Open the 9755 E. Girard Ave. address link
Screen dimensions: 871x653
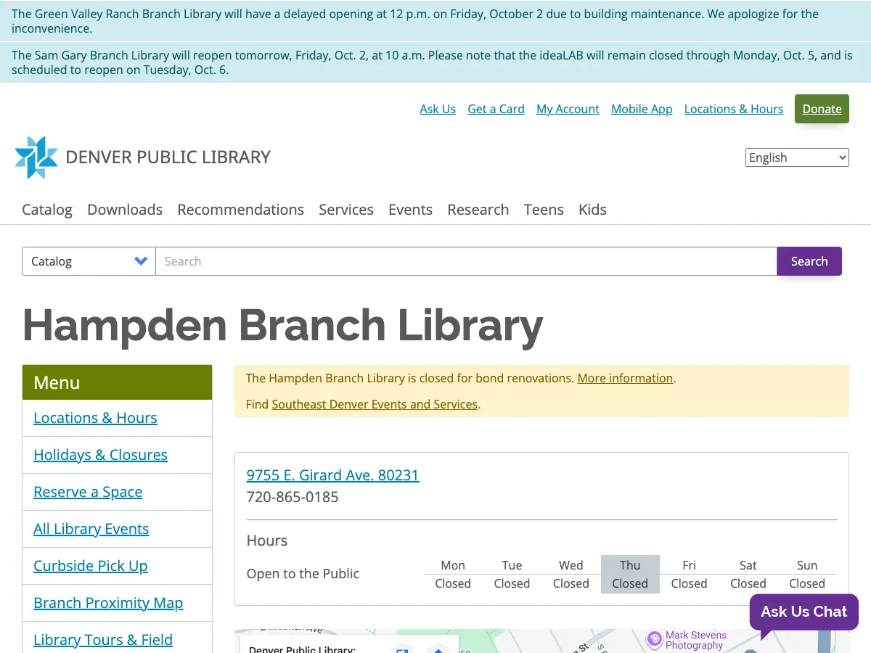pos(332,475)
